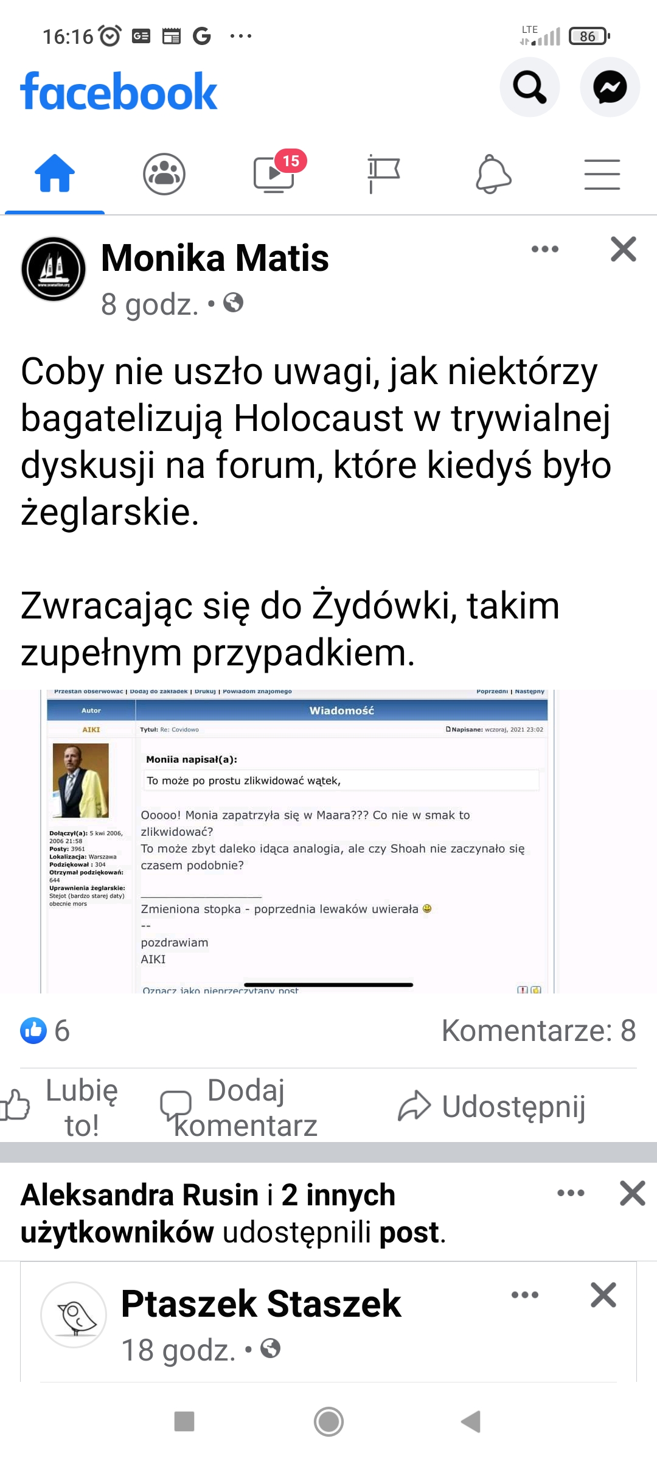Tap Dodaj komentarz button

[238, 1107]
